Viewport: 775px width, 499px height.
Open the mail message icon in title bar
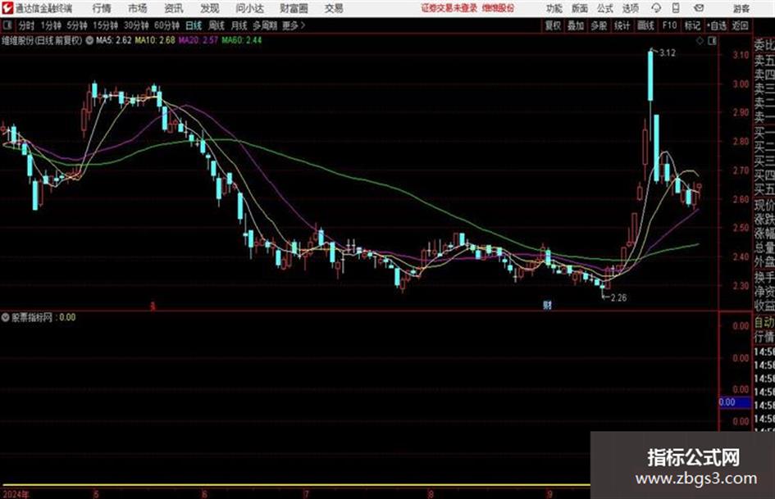(x=699, y=8)
